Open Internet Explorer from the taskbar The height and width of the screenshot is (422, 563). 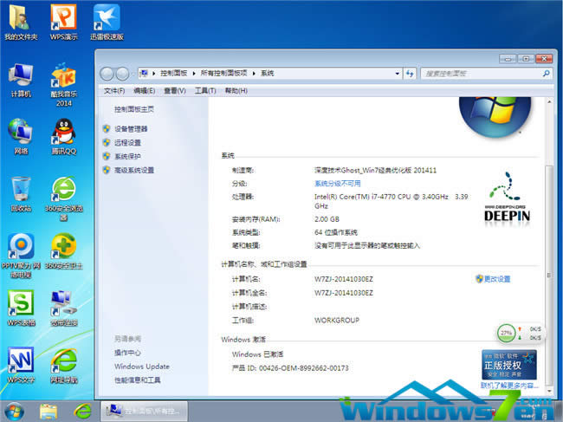[83, 411]
